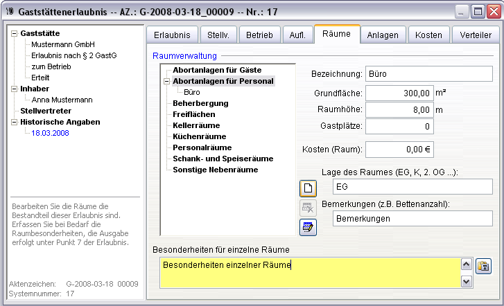Collapse Abortanlagen für Personal category
The width and height of the screenshot is (504, 306).
point(167,82)
